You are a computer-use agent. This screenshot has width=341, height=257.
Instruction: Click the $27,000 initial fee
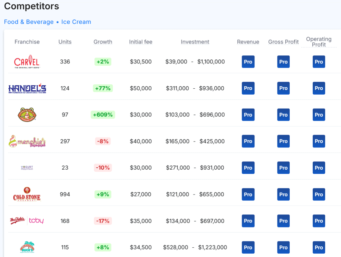[x=141, y=194]
